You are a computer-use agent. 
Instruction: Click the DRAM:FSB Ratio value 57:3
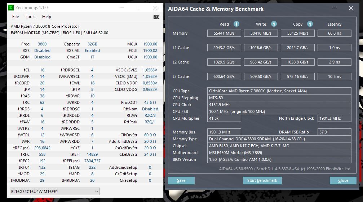[x=335, y=132]
